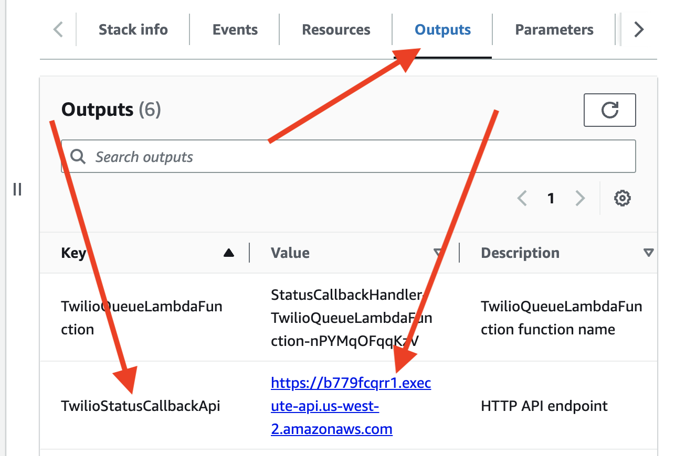This screenshot has width=675, height=456.
Task: Open the Stack info tab
Action: [133, 30]
